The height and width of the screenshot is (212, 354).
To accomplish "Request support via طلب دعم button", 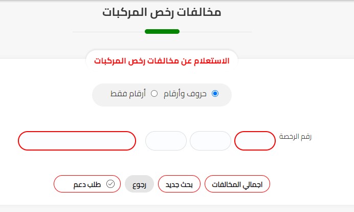I will click(87, 184).
